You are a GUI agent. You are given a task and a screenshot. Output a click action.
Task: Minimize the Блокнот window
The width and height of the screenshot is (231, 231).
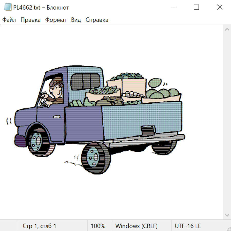tap(173, 7)
